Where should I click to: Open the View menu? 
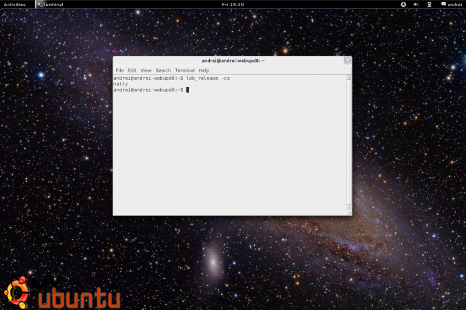click(146, 70)
